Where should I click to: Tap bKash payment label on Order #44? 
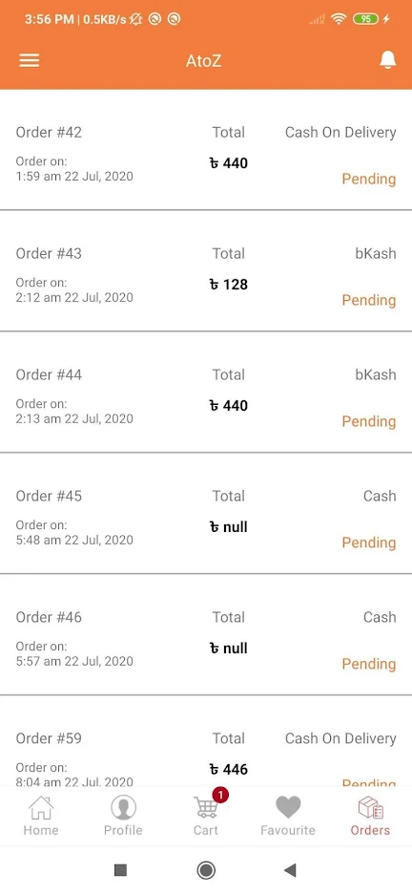coord(376,374)
